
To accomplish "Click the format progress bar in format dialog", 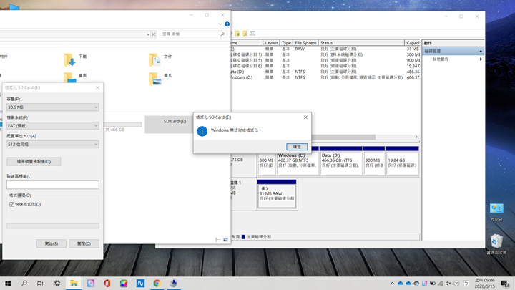I will (x=52, y=226).
